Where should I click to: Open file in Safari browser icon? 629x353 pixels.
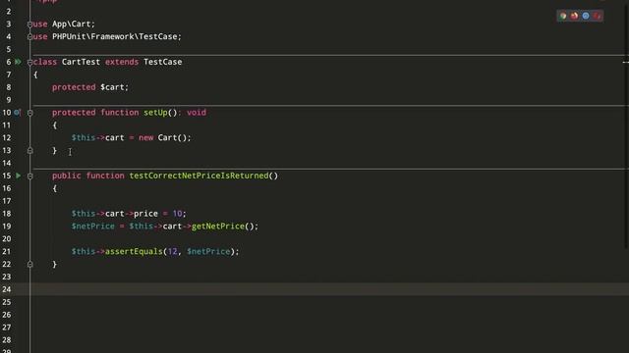586,16
